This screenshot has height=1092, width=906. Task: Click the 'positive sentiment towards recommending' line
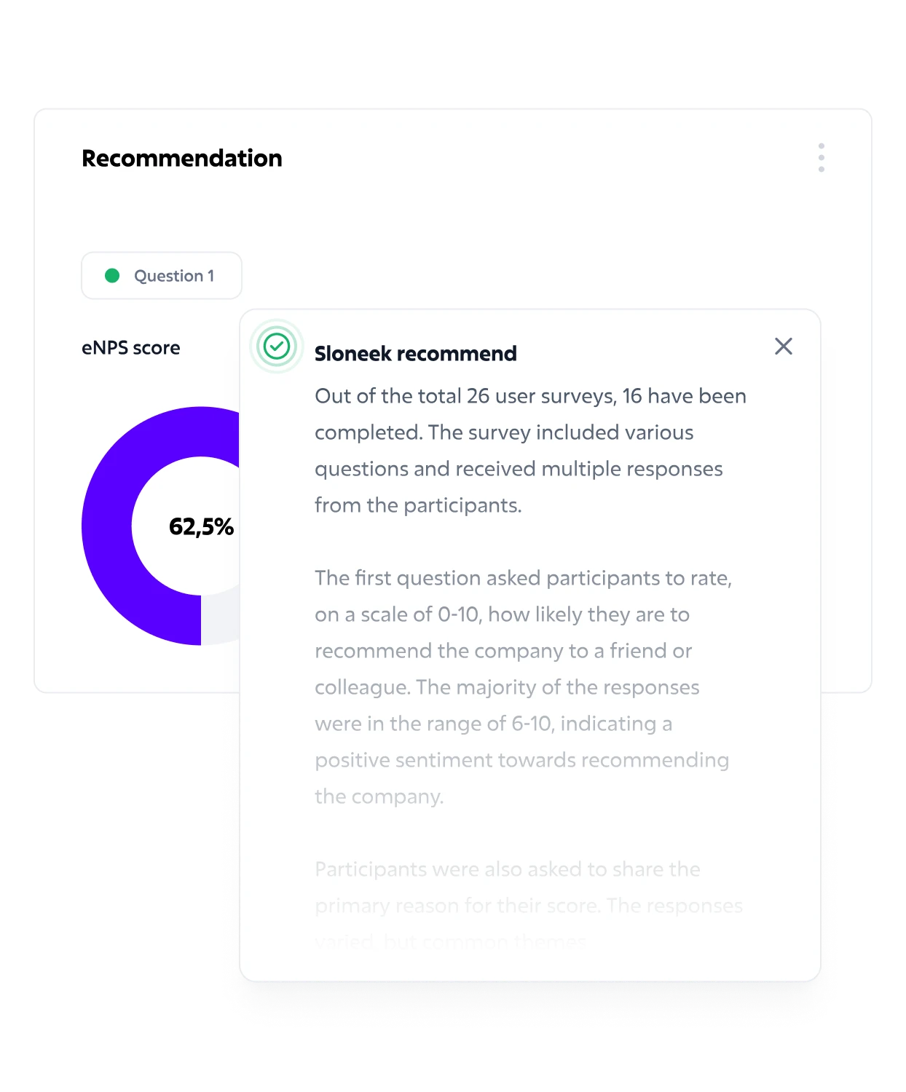coord(521,760)
